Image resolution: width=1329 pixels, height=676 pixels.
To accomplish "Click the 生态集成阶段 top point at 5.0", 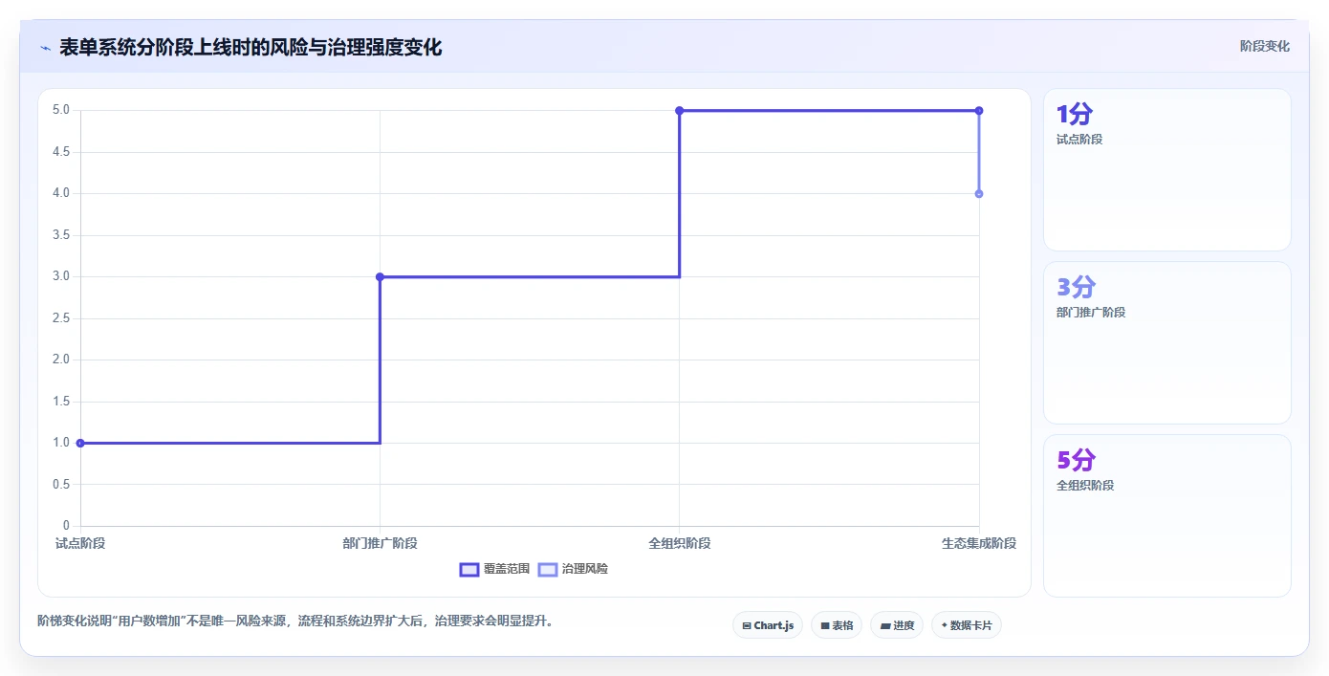I will coord(979,111).
